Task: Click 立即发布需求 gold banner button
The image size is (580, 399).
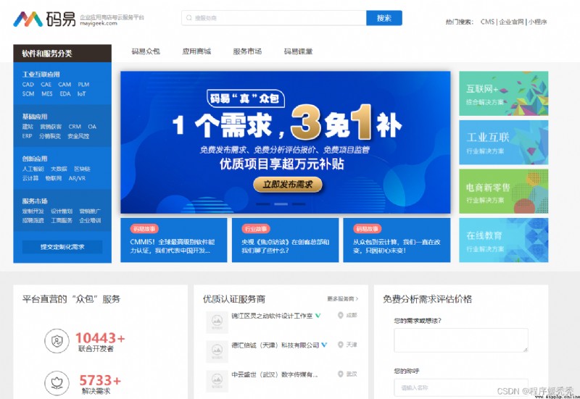Action: pos(288,185)
